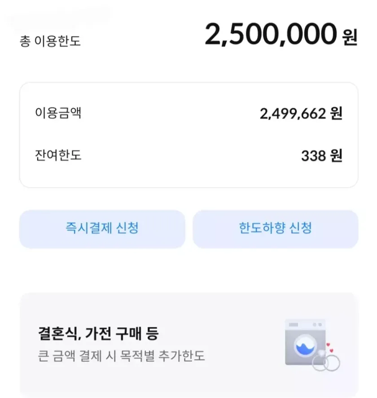
Task: Click the 원 unit after 338
Action: click(336, 156)
